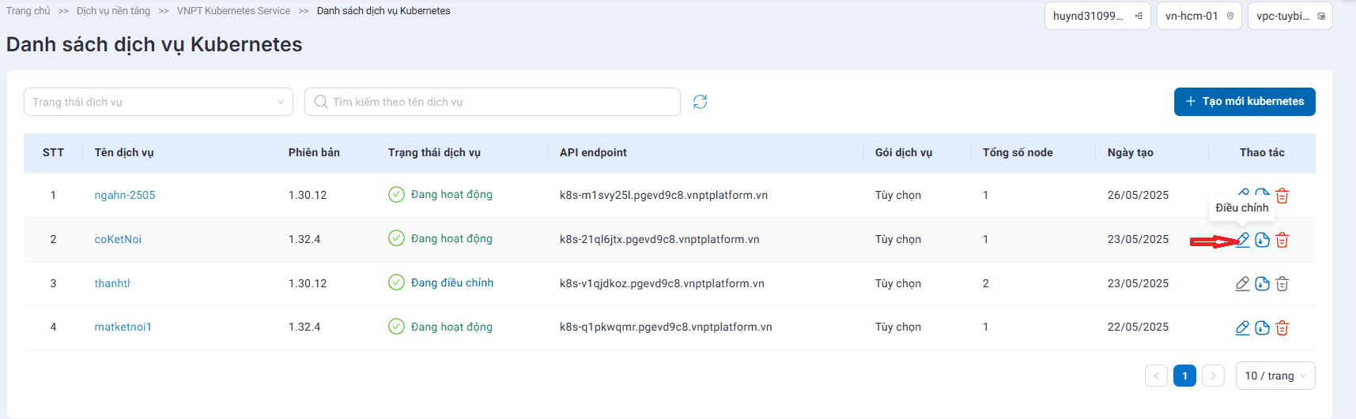1356x419 pixels.
Task: Click the edit pencil icon for coKetNoi
Action: coord(1242,240)
